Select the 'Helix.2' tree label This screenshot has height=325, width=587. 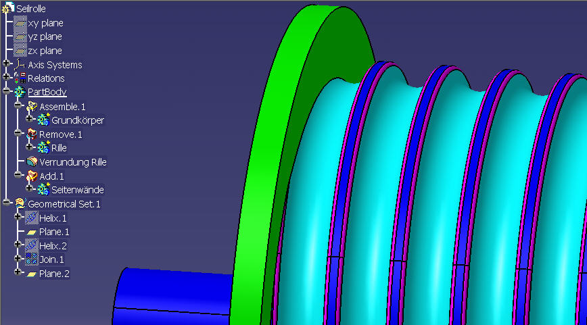click(53, 246)
